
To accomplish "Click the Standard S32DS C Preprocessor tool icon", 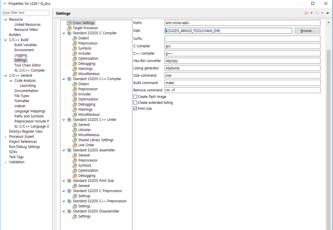I will pyautogui.click(x=69, y=191).
